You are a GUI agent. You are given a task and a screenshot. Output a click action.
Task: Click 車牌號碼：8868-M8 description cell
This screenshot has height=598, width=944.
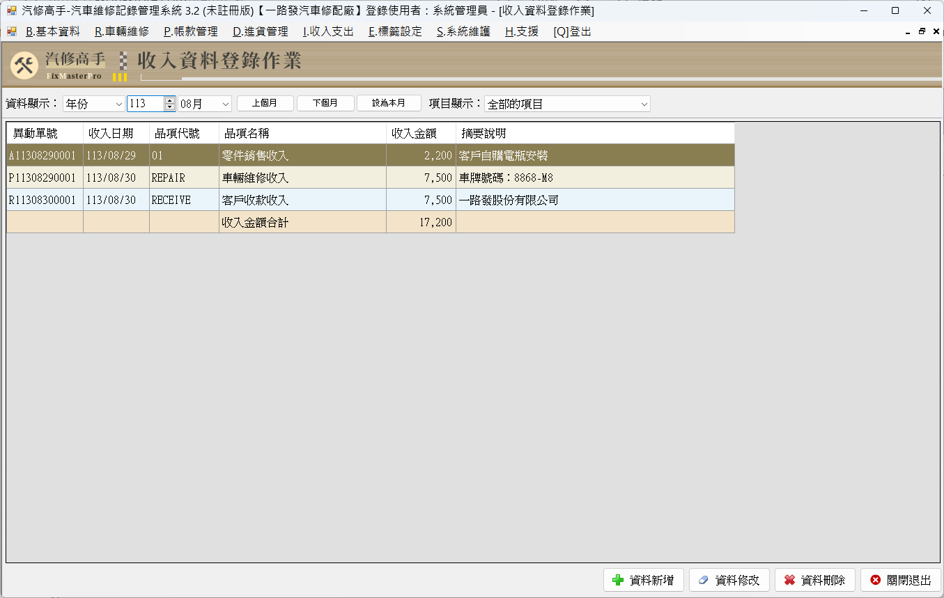point(595,178)
